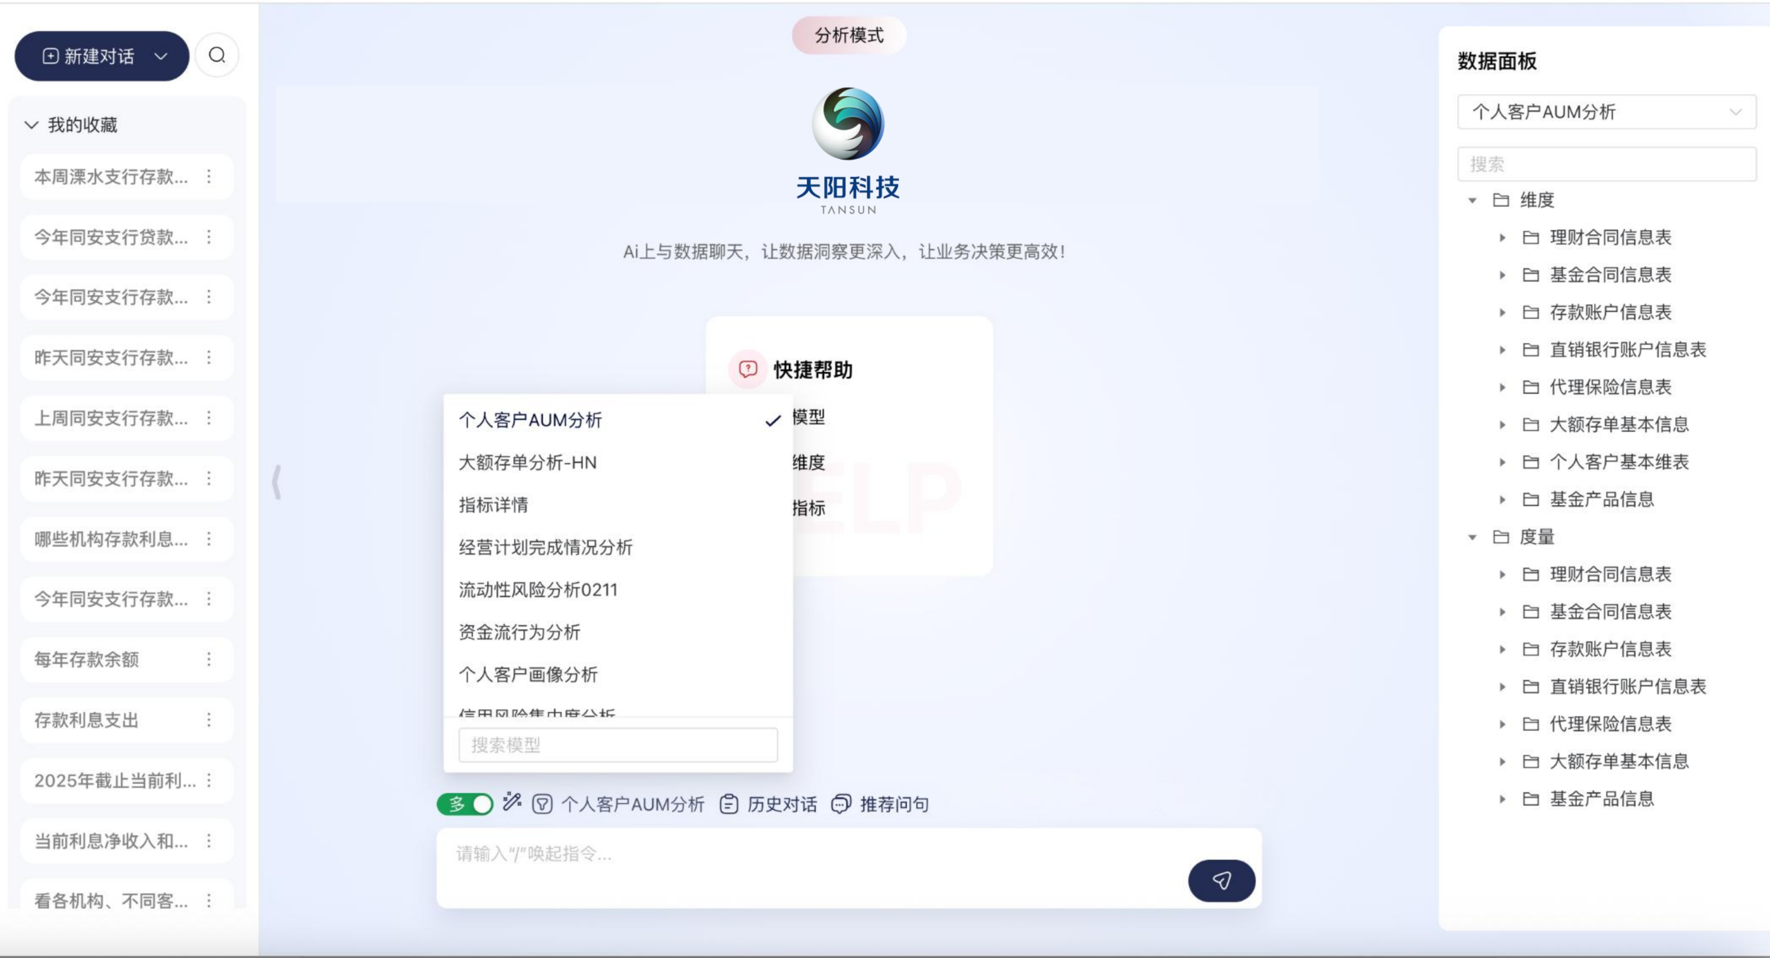Collapse the 维度 tree node
Image resolution: width=1770 pixels, height=958 pixels.
click(1473, 200)
